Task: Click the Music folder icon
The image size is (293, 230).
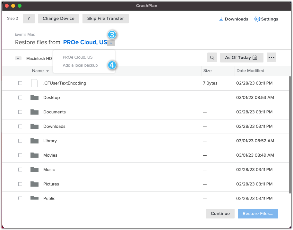Action: pos(34,169)
